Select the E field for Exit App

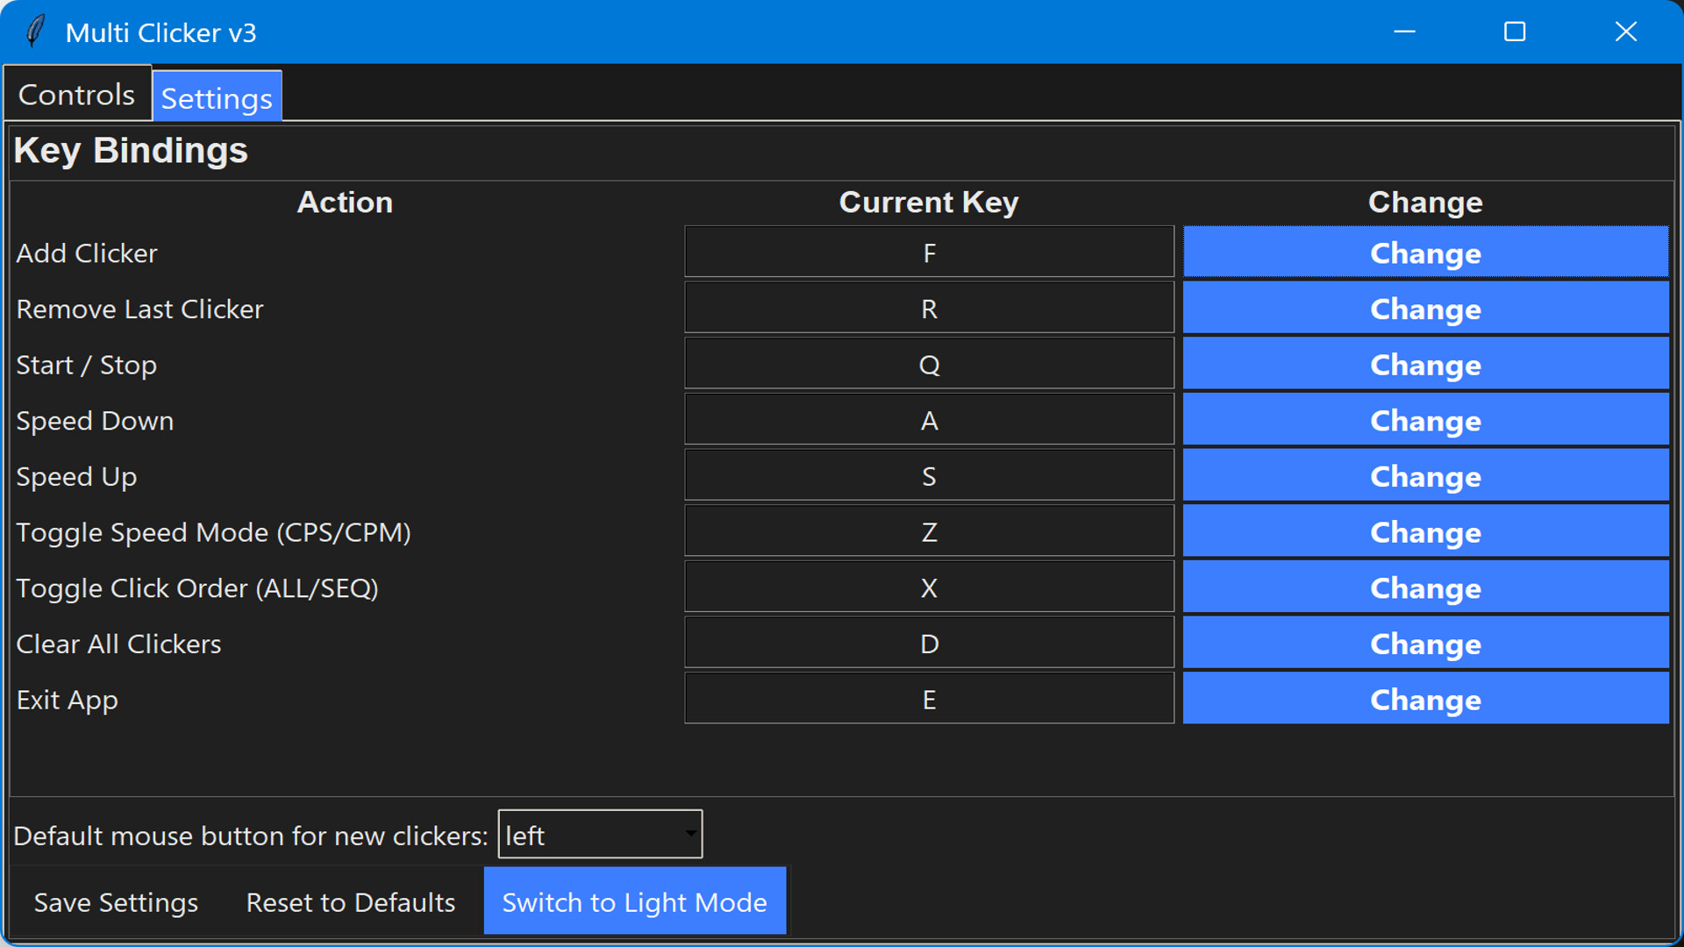coord(929,699)
